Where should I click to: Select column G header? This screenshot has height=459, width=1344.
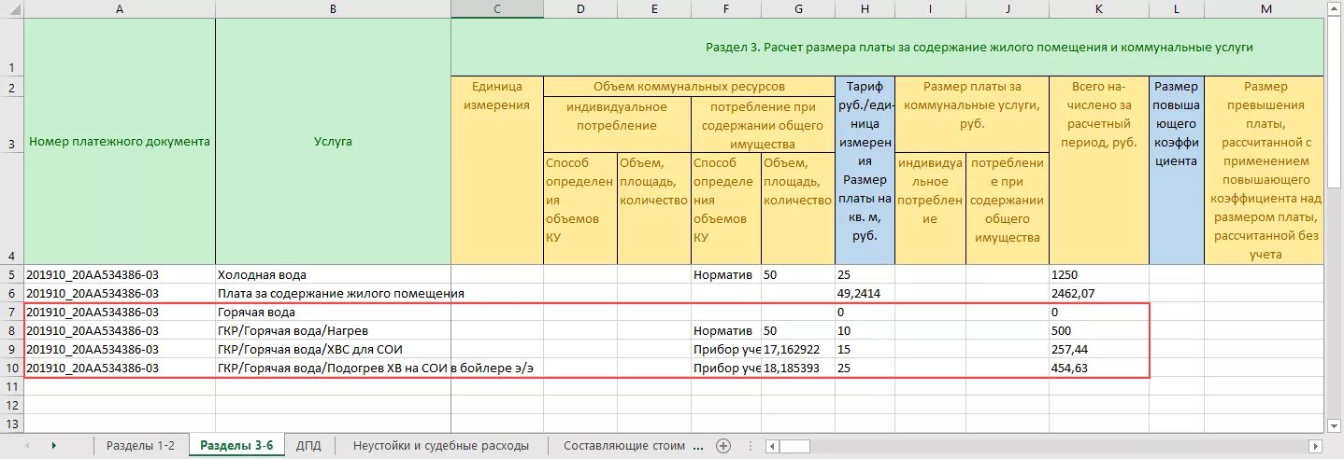tap(798, 8)
